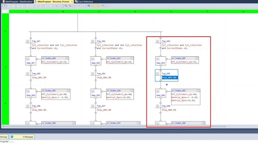Image resolution: width=258 pixels, height=145 pixels.
Task: Toggle the first highlighted view mode button
Action: 94,6
